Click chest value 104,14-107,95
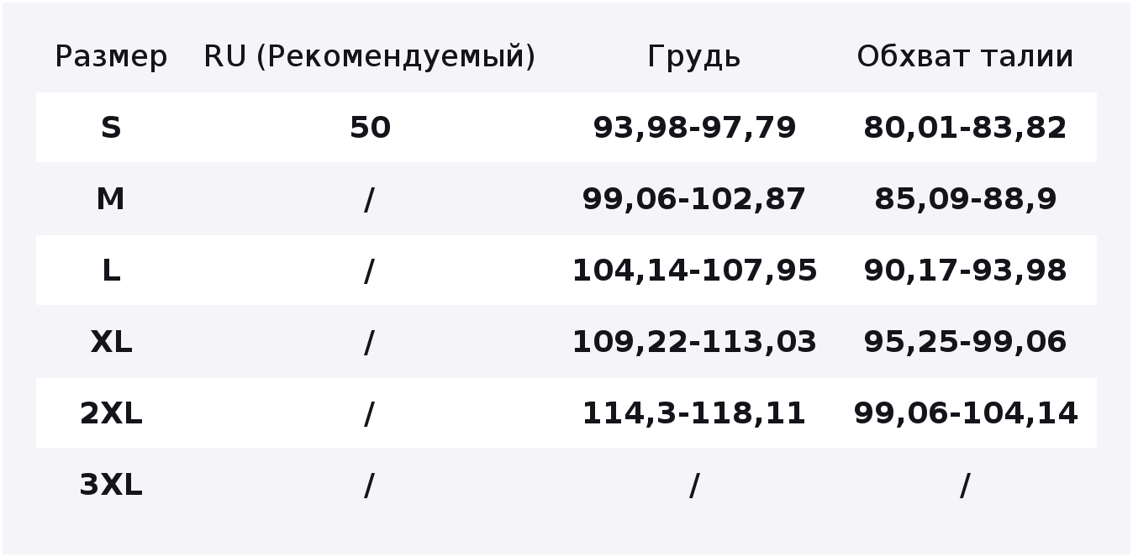Image resolution: width=1133 pixels, height=557 pixels. tap(694, 271)
